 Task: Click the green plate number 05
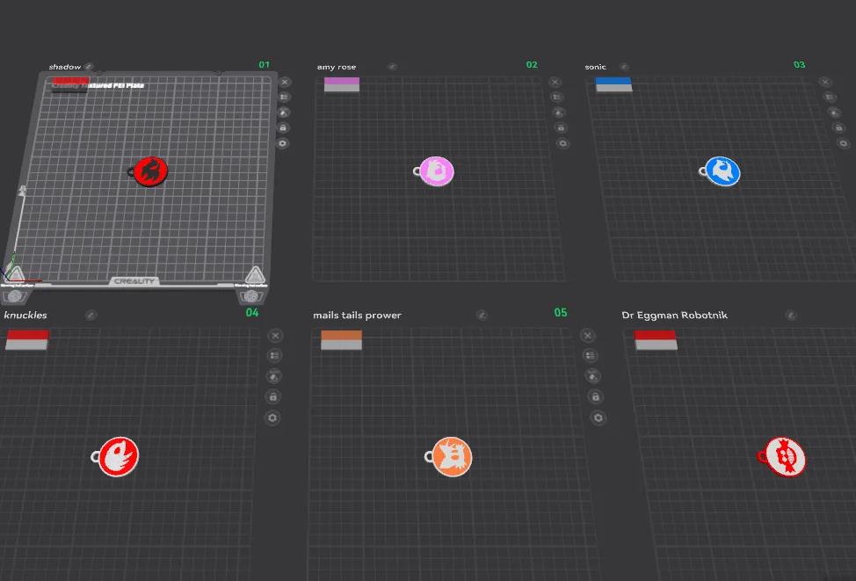[561, 312]
